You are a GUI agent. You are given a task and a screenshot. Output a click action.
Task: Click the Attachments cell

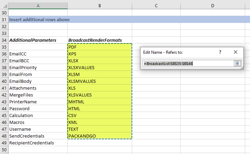[x=38, y=88]
